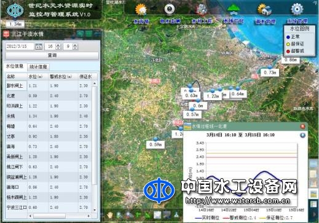Click the highlighted white-framed sidebar thumbnail
Image resolution: width=319 pixels, height=223 pixels.
(x=313, y=194)
